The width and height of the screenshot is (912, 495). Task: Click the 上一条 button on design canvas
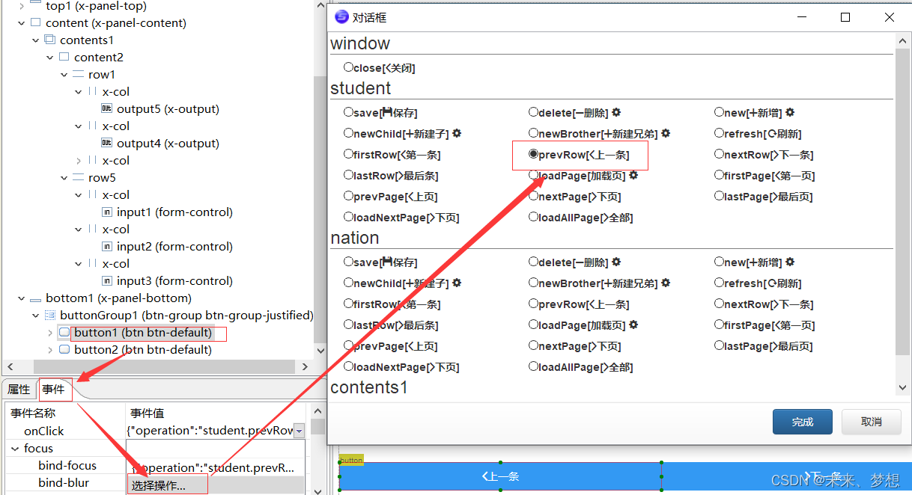click(x=499, y=476)
